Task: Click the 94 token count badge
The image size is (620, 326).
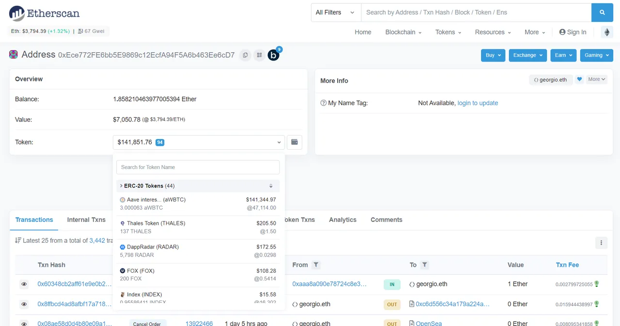Action: 160,142
